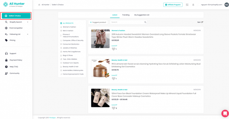This screenshot has height=119, width=229.
Task: Filter by Consumer Electronics category
Action: (70, 44)
